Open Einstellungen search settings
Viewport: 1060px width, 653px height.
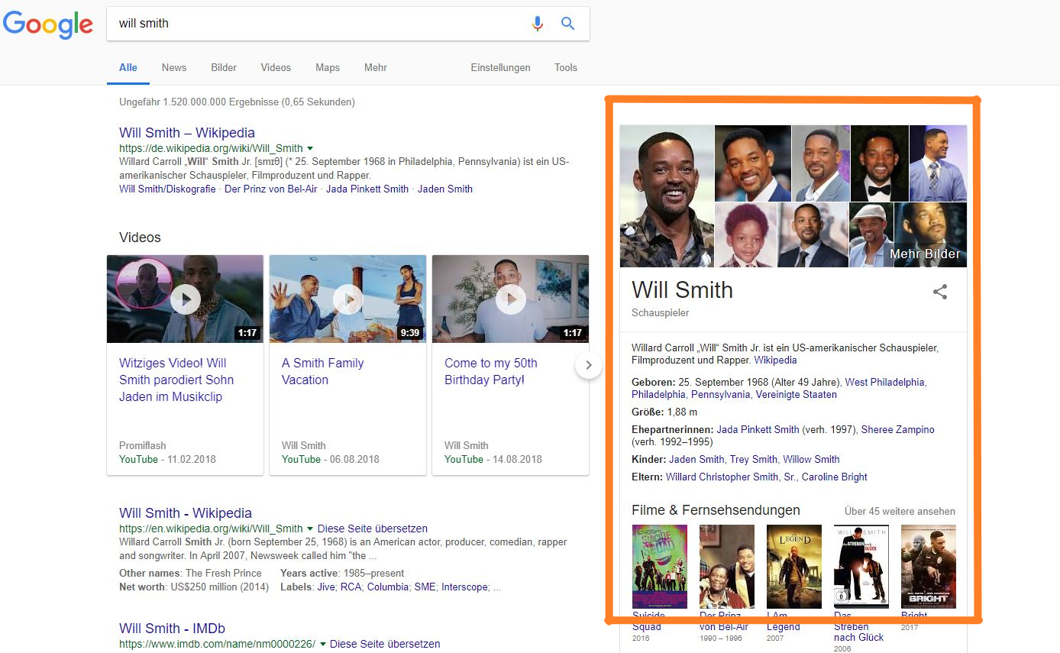[500, 67]
